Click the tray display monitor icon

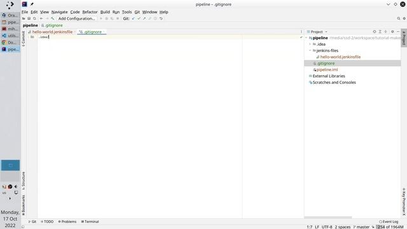pyautogui.click(x=16, y=193)
